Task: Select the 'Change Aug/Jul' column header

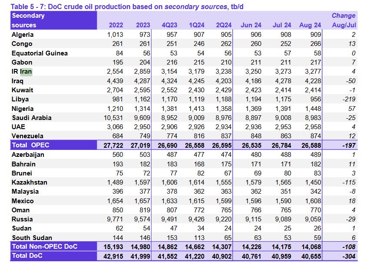Action: [343, 20]
